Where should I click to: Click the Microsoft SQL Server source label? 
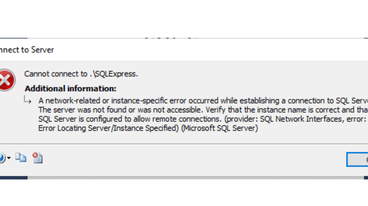click(219, 128)
